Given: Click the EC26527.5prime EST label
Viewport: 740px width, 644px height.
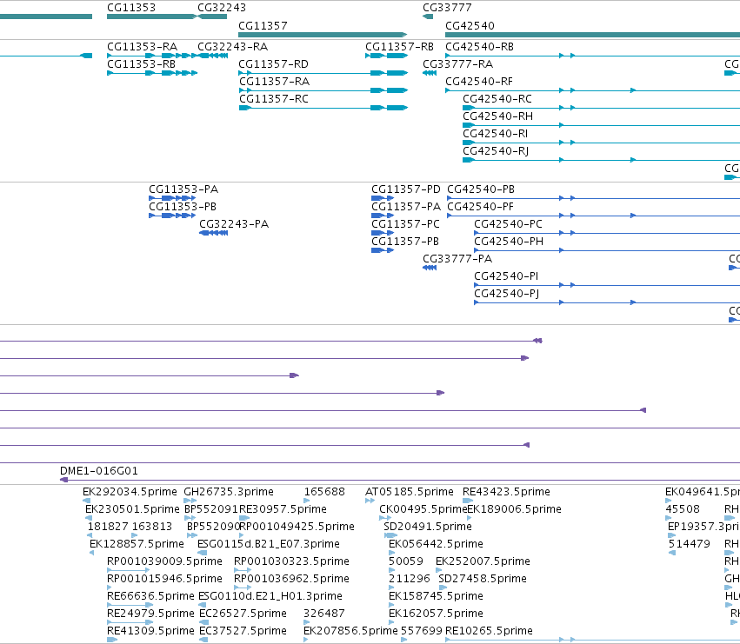Looking at the screenshot, I should pyautogui.click(x=243, y=614).
